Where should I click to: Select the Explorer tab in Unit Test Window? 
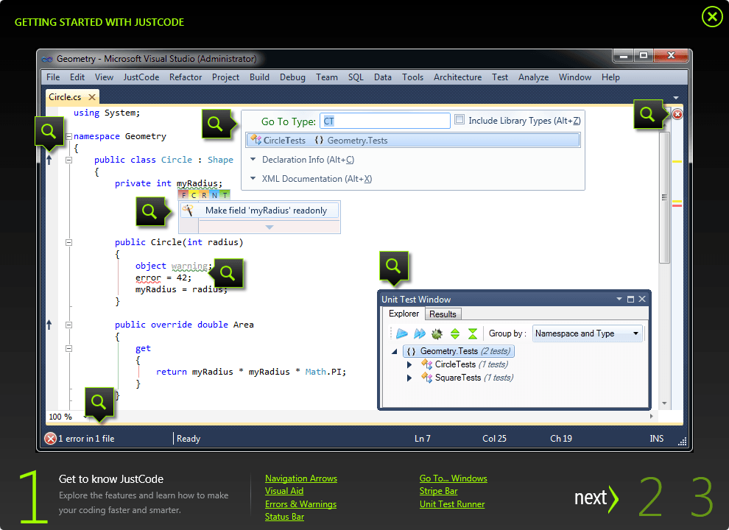(404, 314)
